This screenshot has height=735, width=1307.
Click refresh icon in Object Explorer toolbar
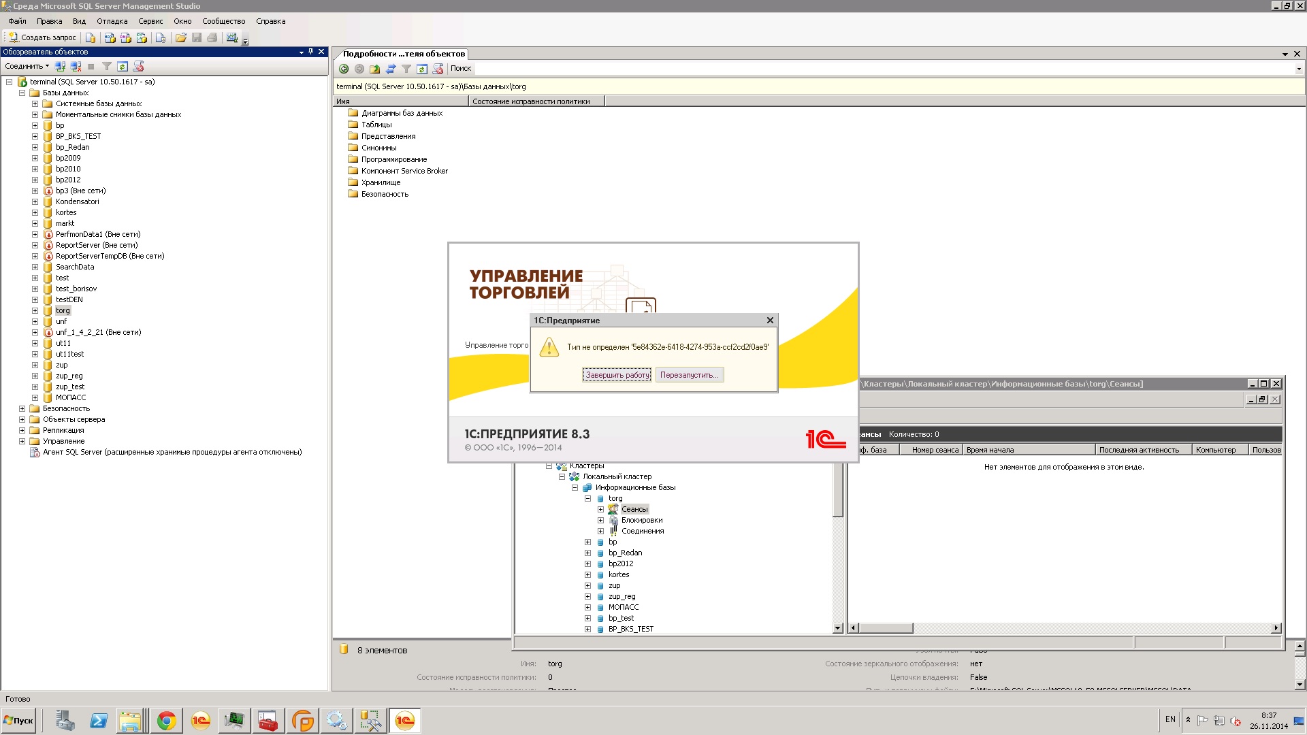(x=123, y=67)
